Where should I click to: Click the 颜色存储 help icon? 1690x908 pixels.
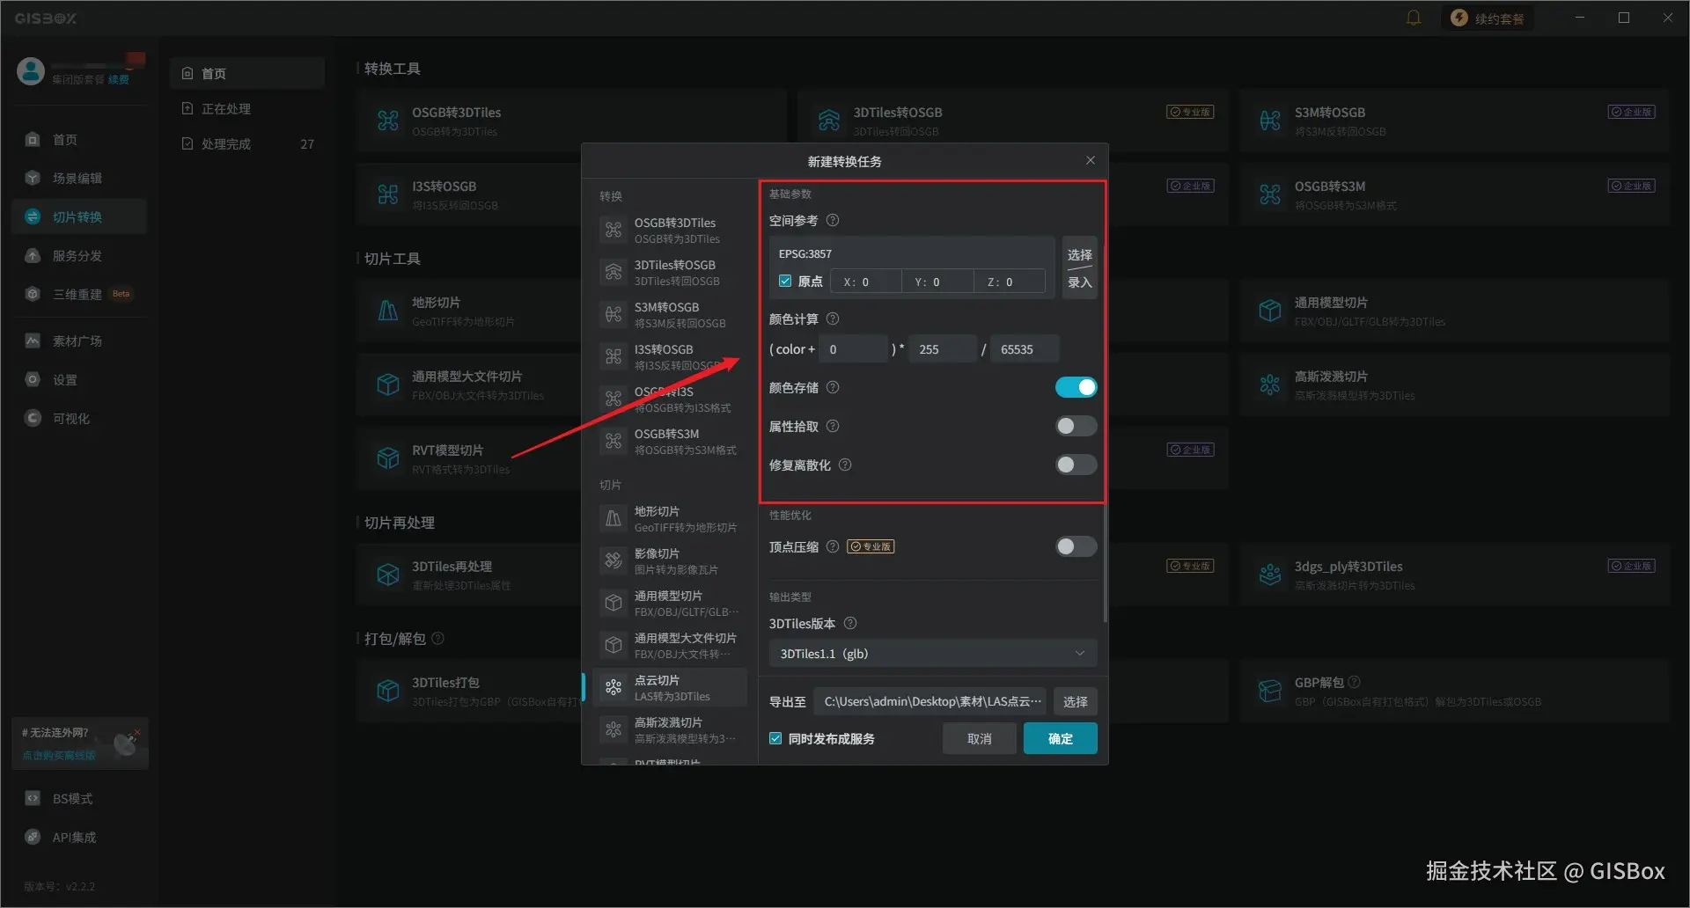833,387
